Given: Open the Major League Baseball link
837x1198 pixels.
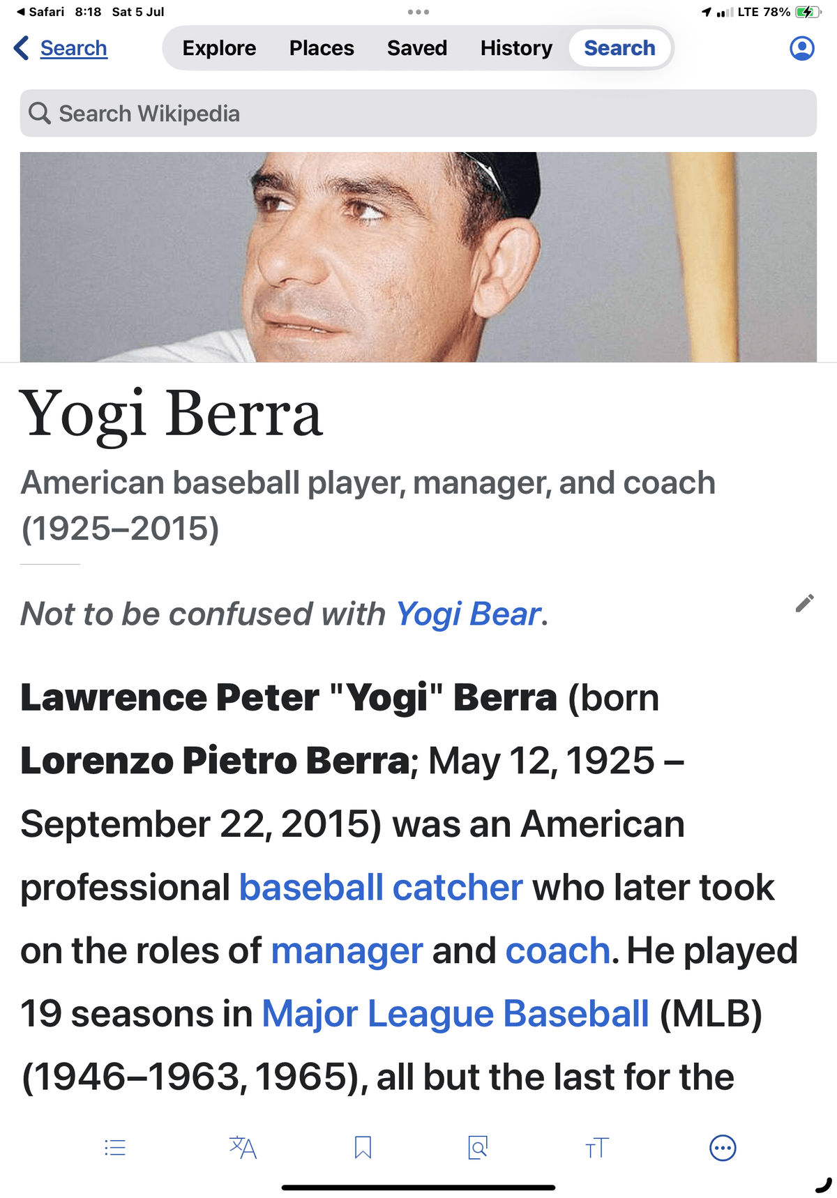Looking at the screenshot, I should (455, 1014).
